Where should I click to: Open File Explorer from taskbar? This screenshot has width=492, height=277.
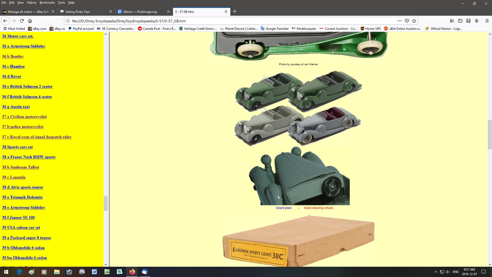pyautogui.click(x=57, y=272)
